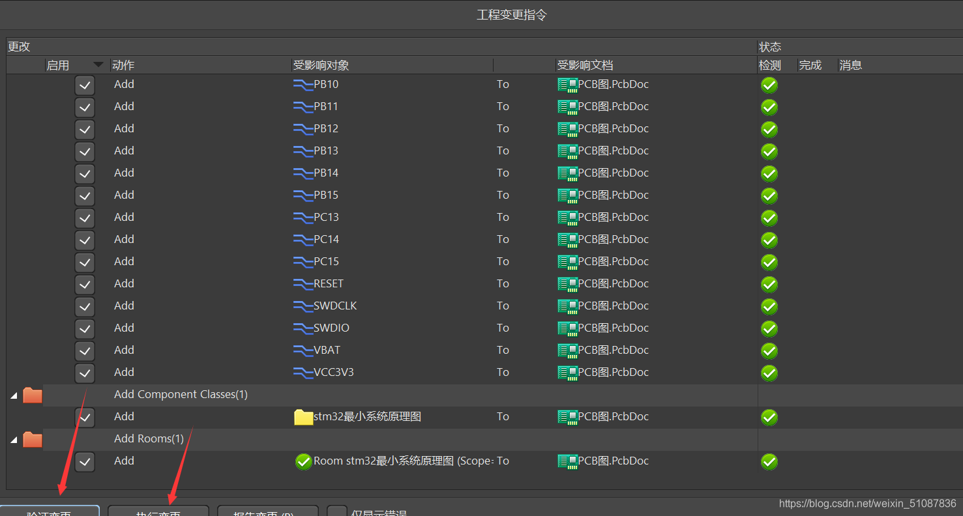
Task: Click the orange folder icon for Add Component Classes
Action: pyautogui.click(x=33, y=395)
